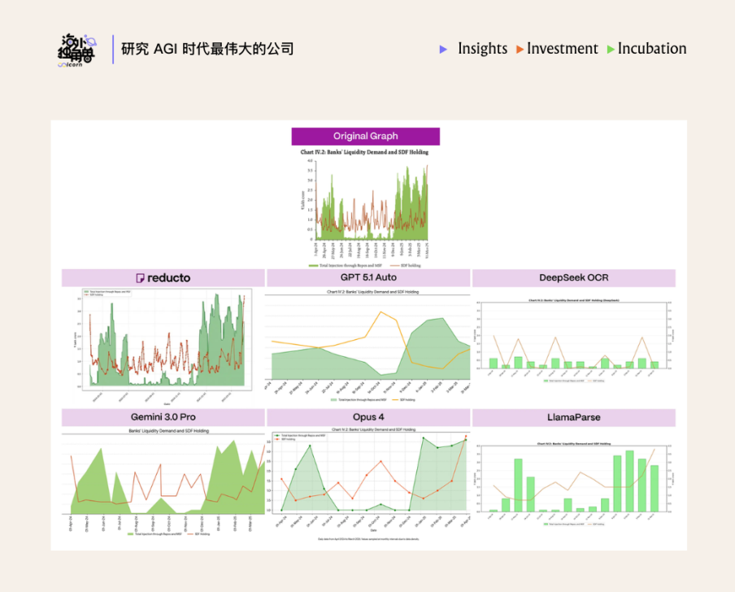Click the green triangle before Incubation
The width and height of the screenshot is (735, 592).
click(x=611, y=50)
